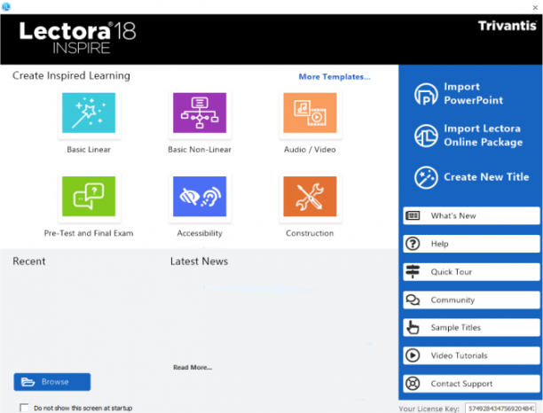Screen dimensions: 543x413
Task: Click the license key input field
Action: coord(500,409)
